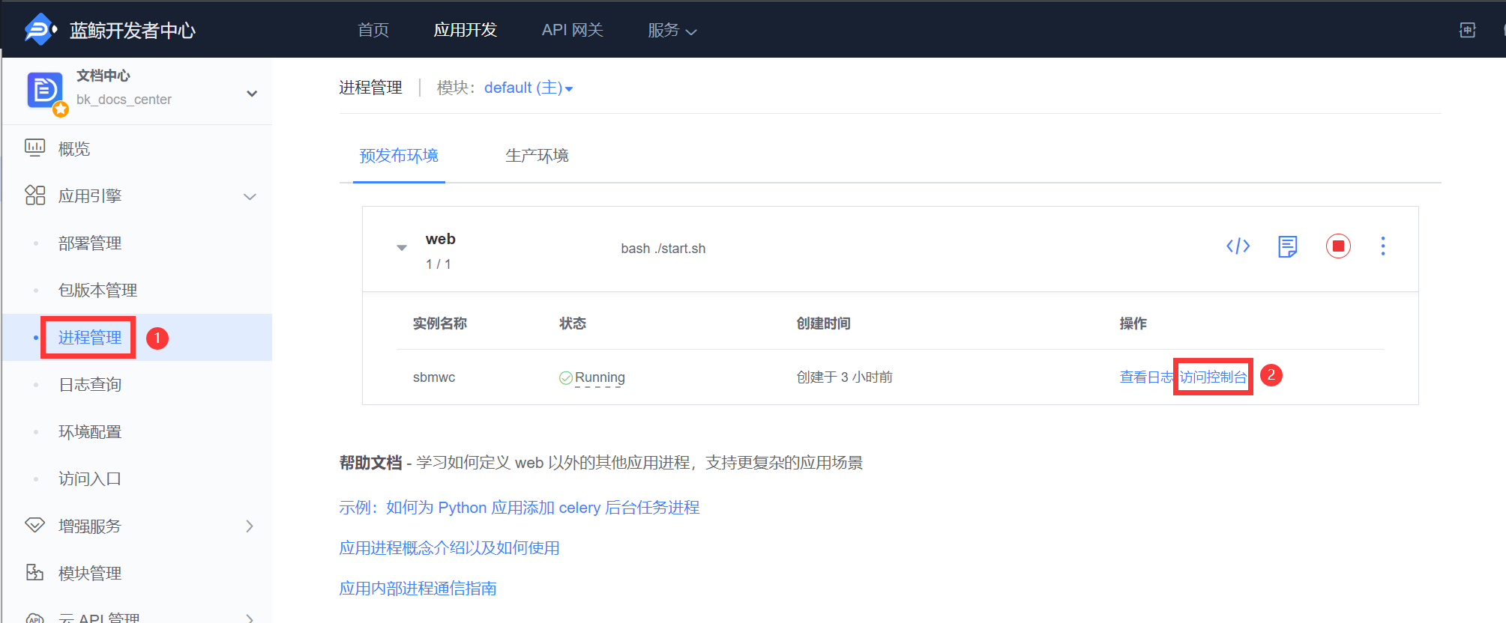Click the 状态 column header
Screen dimensions: 1506x623
click(x=573, y=323)
